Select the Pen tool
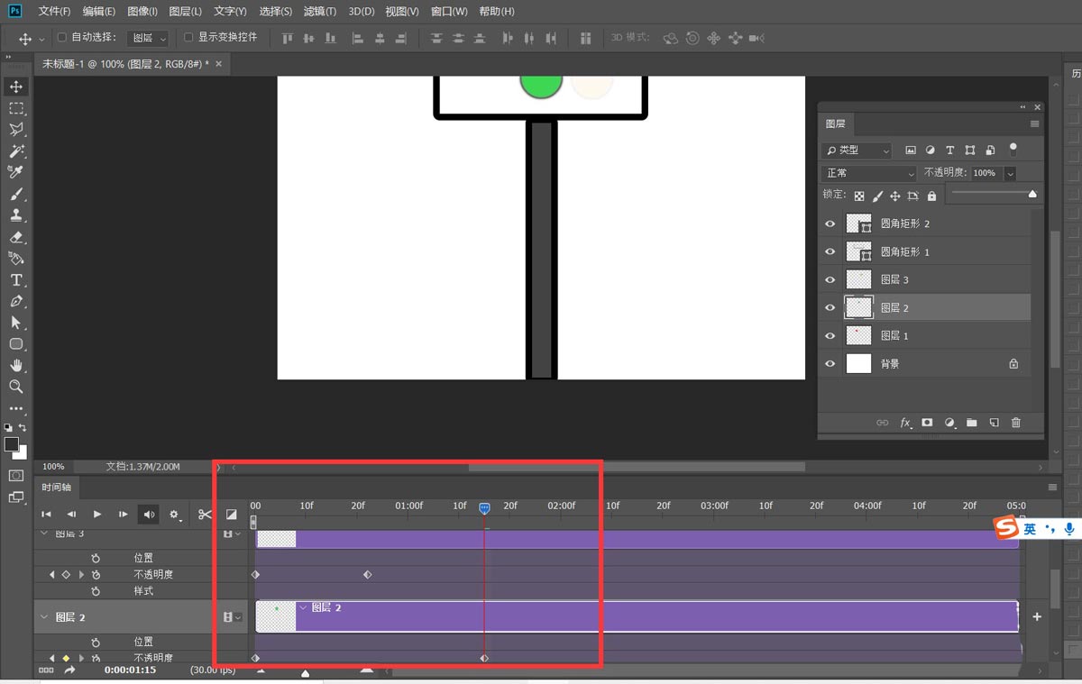 16,301
